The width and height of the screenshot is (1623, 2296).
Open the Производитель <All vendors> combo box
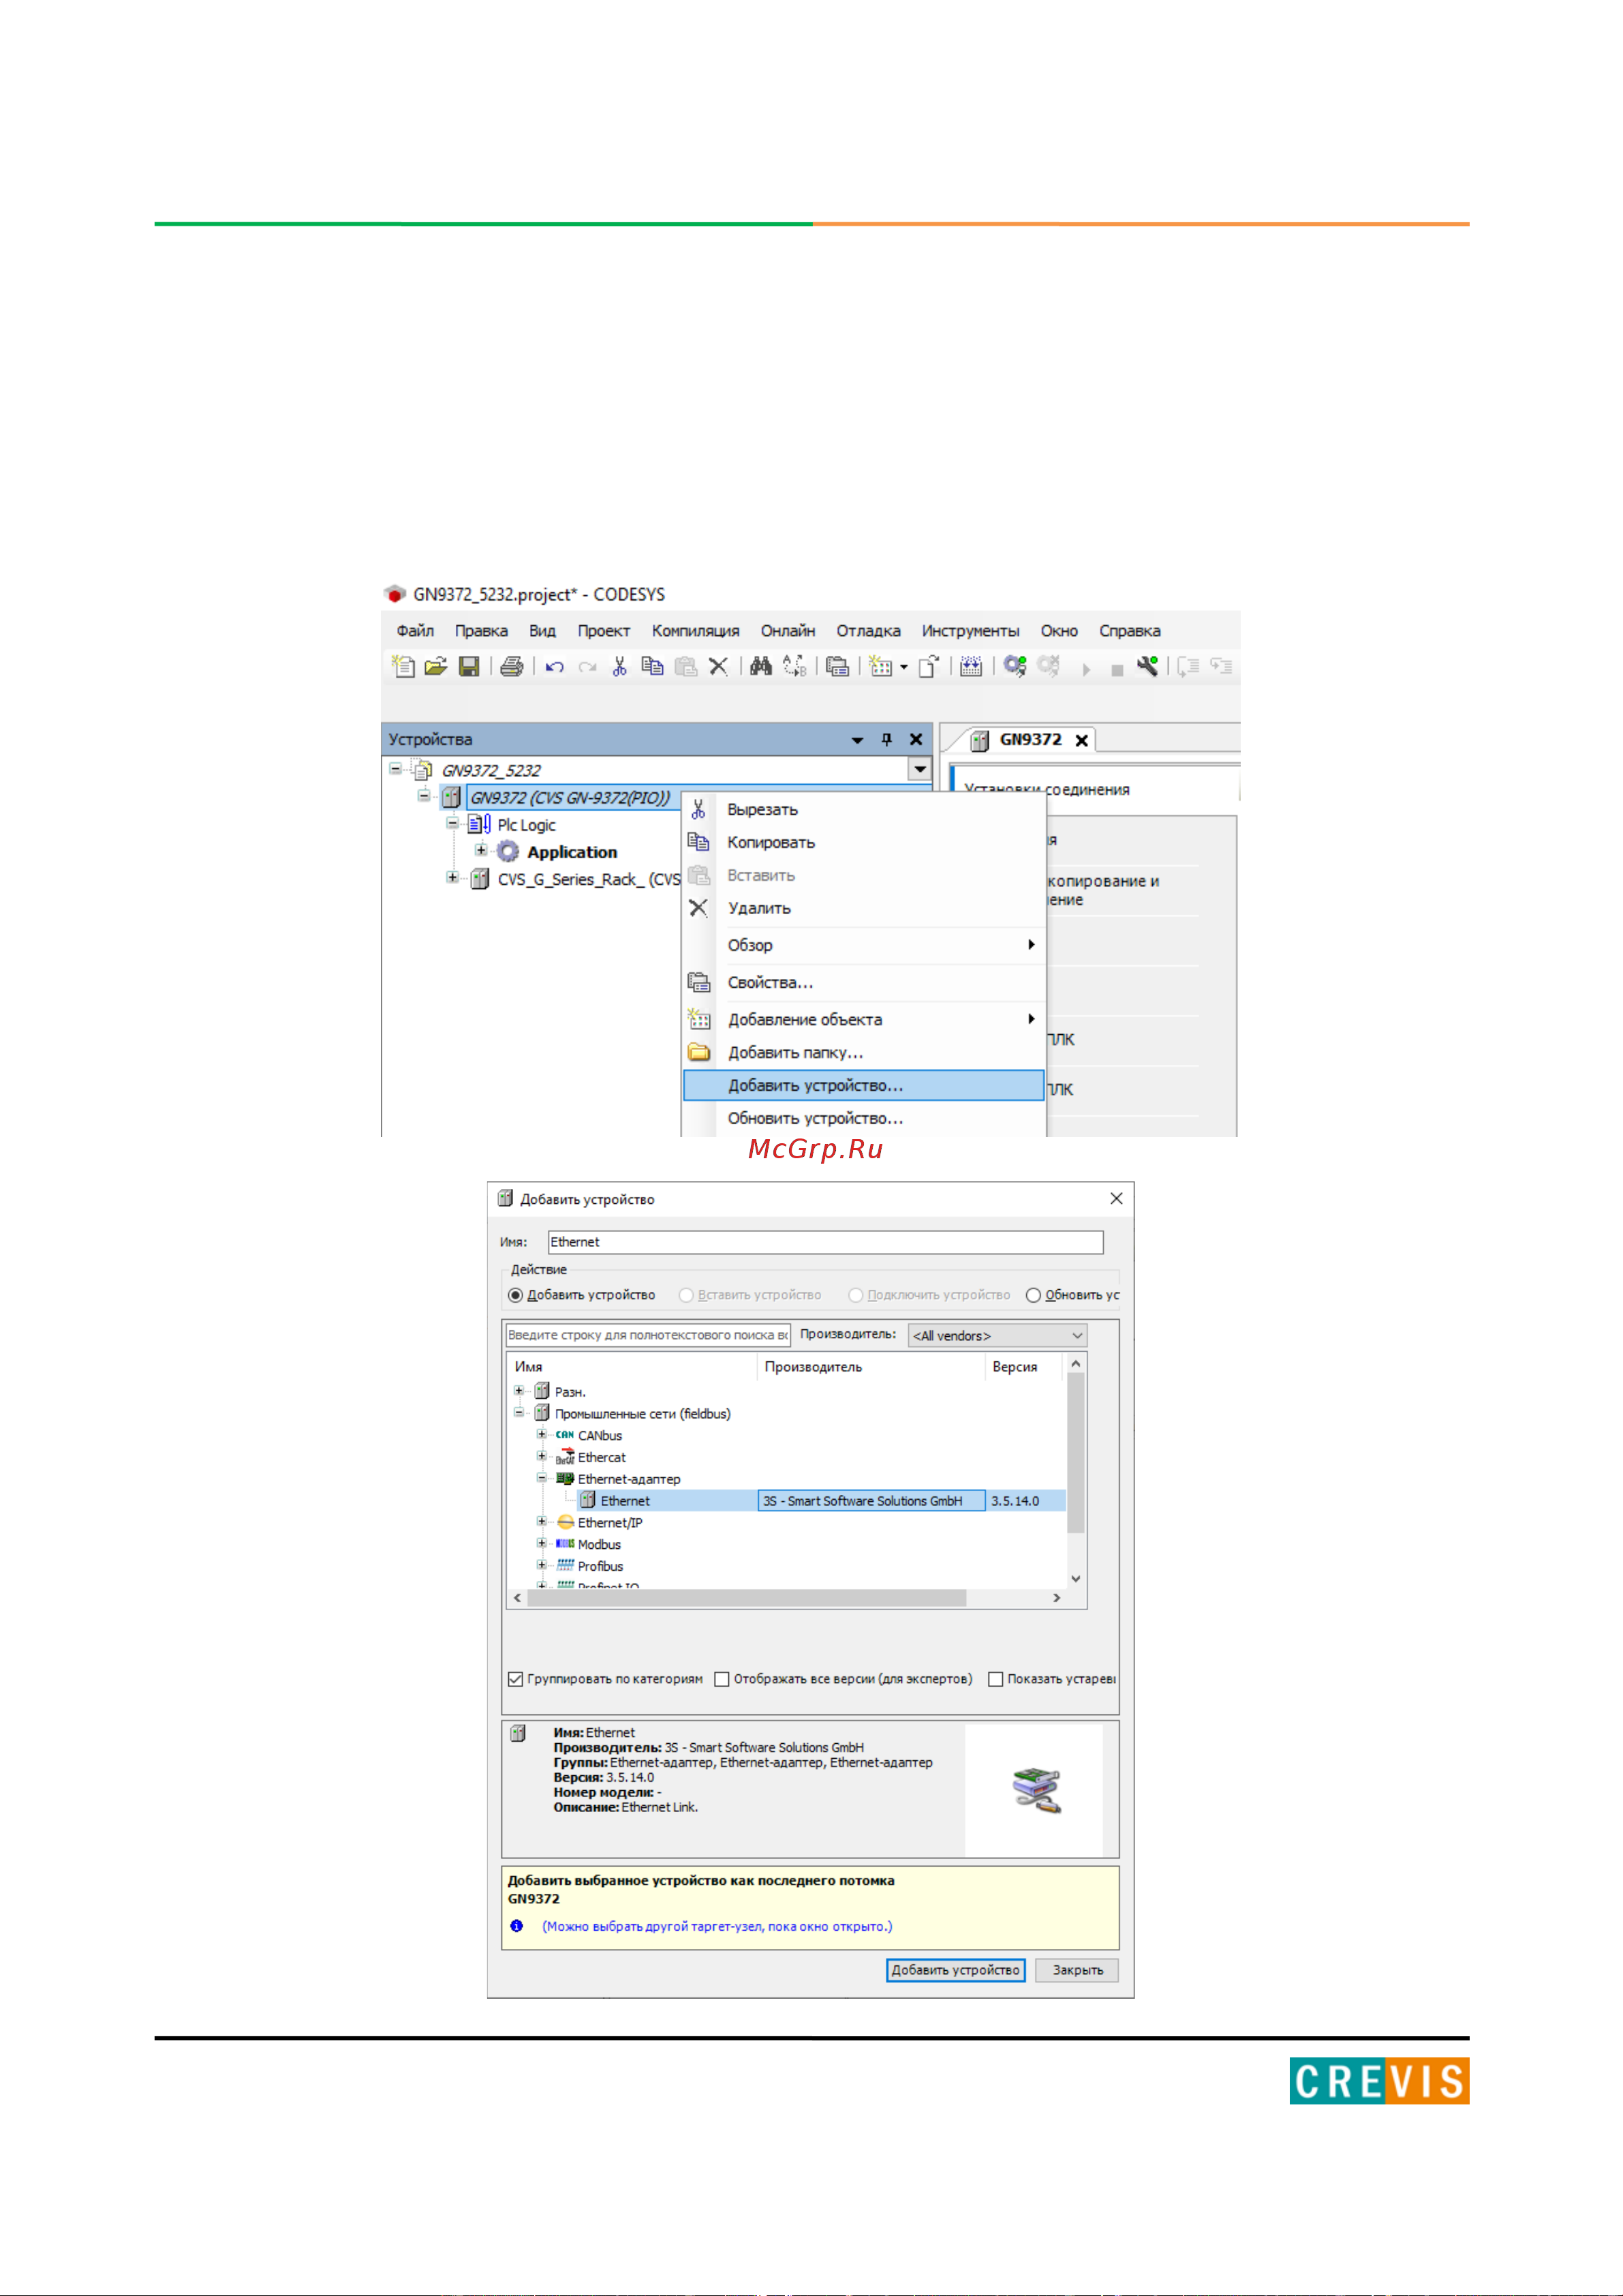pos(996,1335)
